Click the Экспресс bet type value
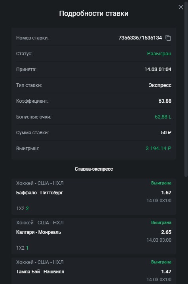188x284 pixels. point(160,85)
